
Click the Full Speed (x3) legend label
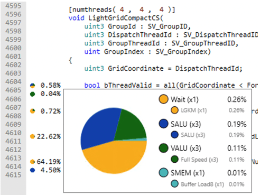tap(199, 160)
